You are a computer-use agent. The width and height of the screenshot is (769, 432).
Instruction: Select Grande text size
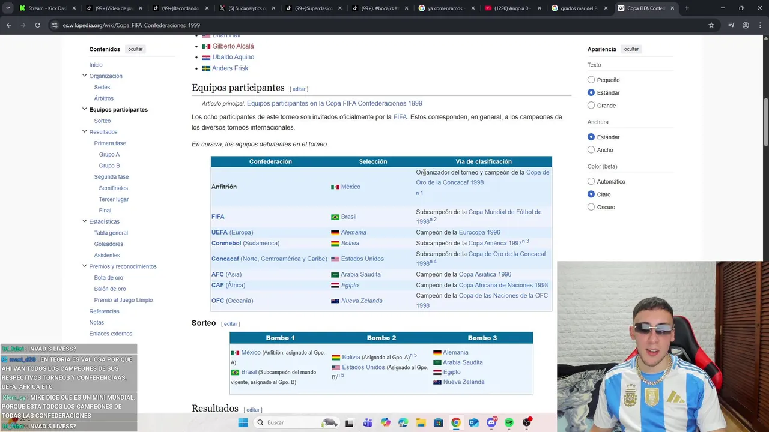[591, 106]
